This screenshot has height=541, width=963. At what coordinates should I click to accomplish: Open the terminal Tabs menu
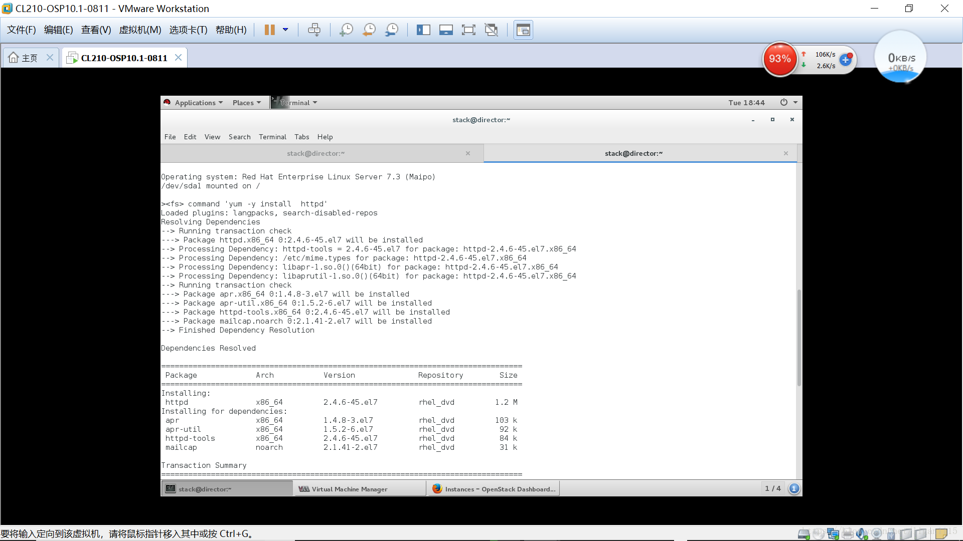click(301, 137)
